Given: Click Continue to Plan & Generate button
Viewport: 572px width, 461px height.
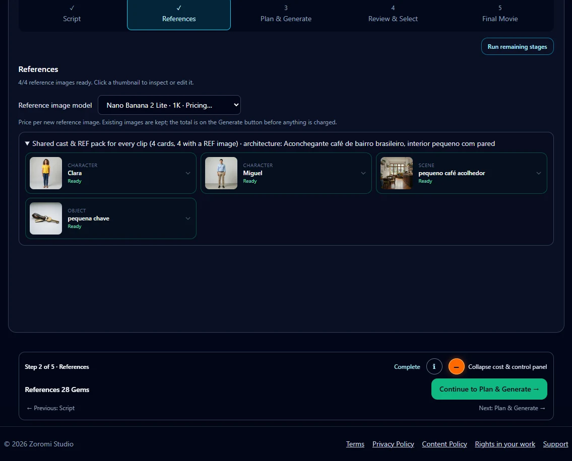Looking at the screenshot, I should (489, 389).
